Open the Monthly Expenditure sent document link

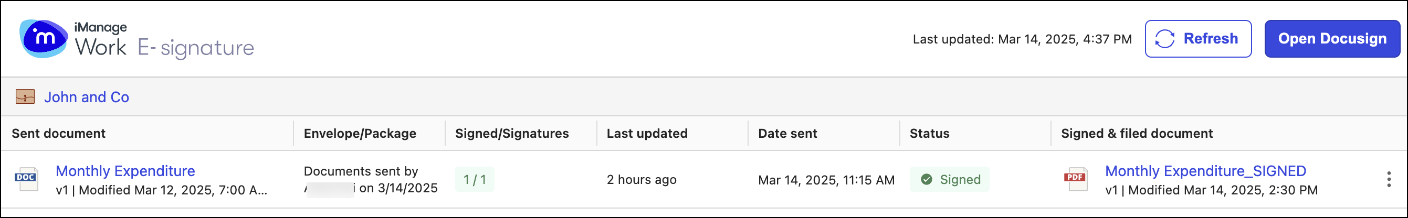pos(125,171)
